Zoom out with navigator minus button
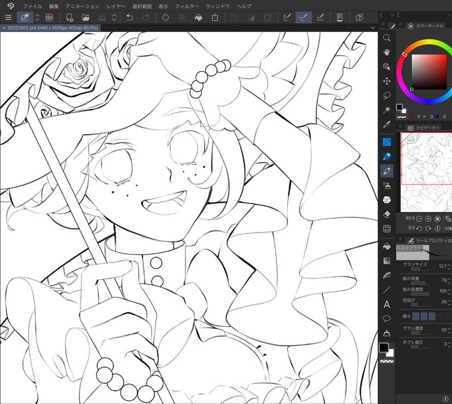The height and width of the screenshot is (404, 452). 419,219
